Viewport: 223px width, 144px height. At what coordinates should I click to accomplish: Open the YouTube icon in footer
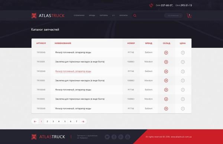[127, 137]
